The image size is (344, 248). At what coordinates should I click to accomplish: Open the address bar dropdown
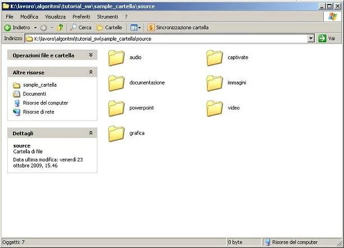(x=311, y=38)
